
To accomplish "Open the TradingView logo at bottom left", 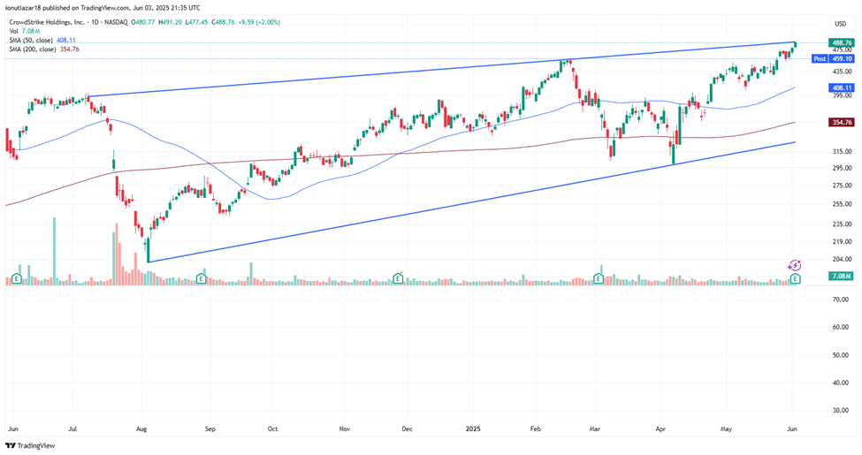I will click(30, 446).
